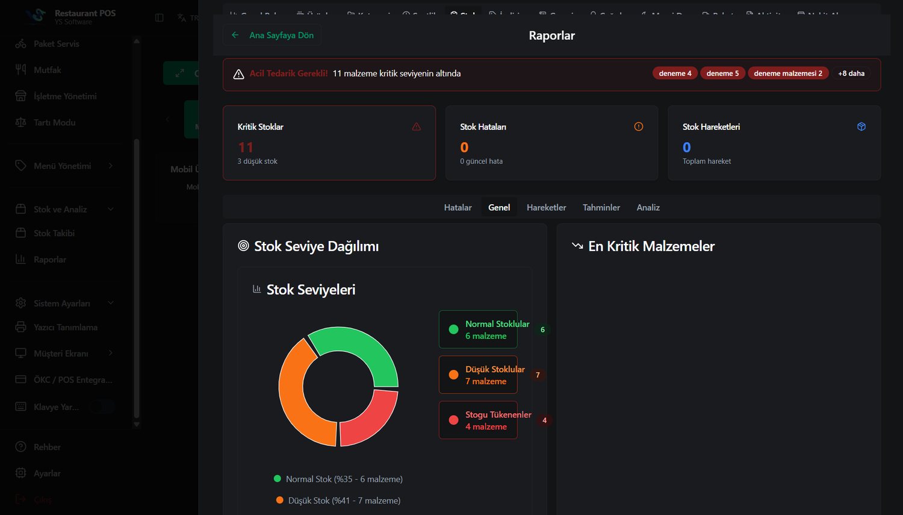Click the Normal Stoklular legend card
The height and width of the screenshot is (515, 903).
pyautogui.click(x=478, y=329)
